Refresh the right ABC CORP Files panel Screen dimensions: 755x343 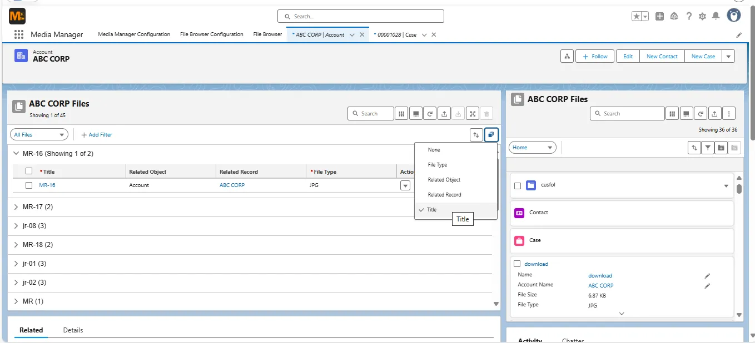pyautogui.click(x=701, y=114)
